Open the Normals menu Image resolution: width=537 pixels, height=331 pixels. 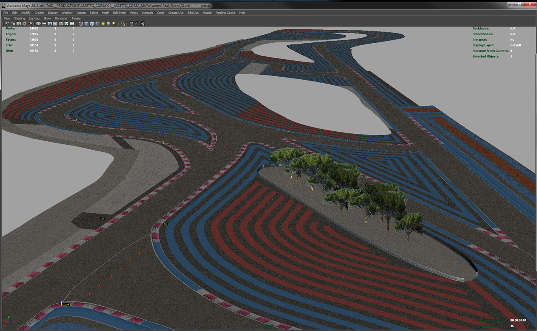click(x=148, y=13)
